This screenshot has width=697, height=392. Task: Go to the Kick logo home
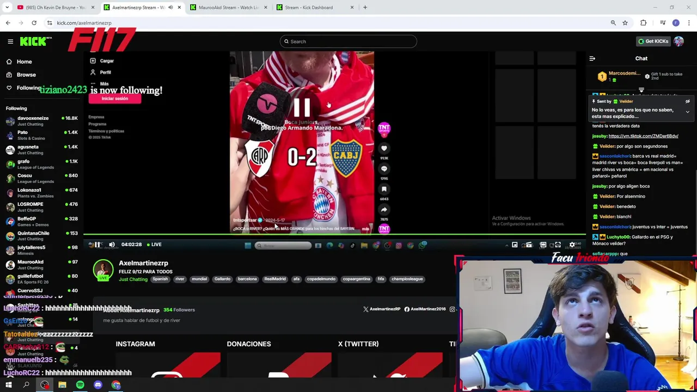(36, 41)
